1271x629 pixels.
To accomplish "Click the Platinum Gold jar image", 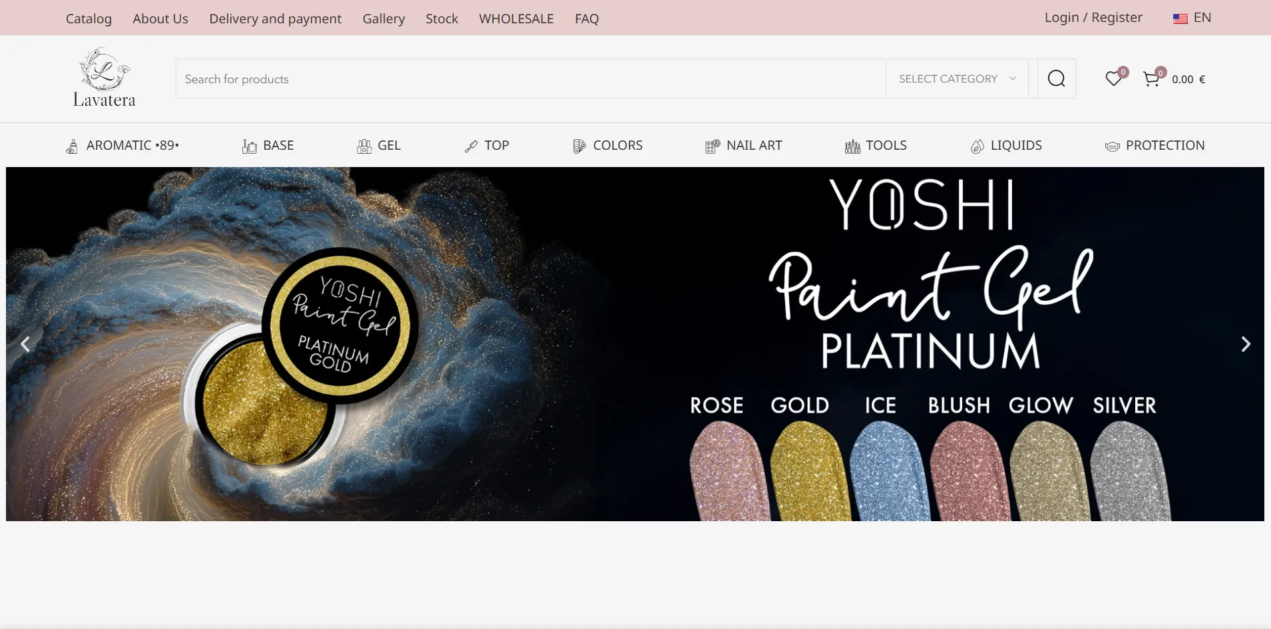I will tap(301, 358).
